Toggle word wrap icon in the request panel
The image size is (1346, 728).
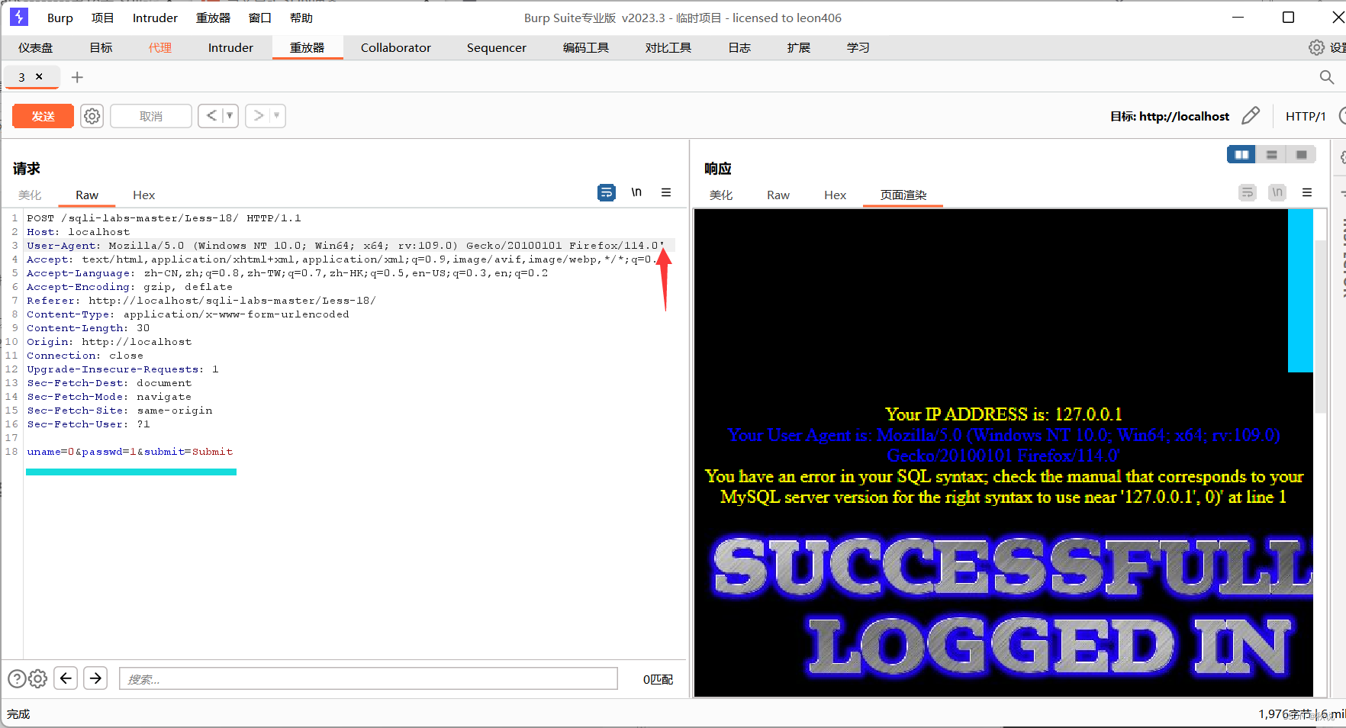607,192
